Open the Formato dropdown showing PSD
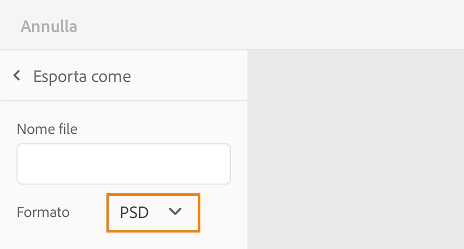Screen dimensions: 464x249 [153, 212]
